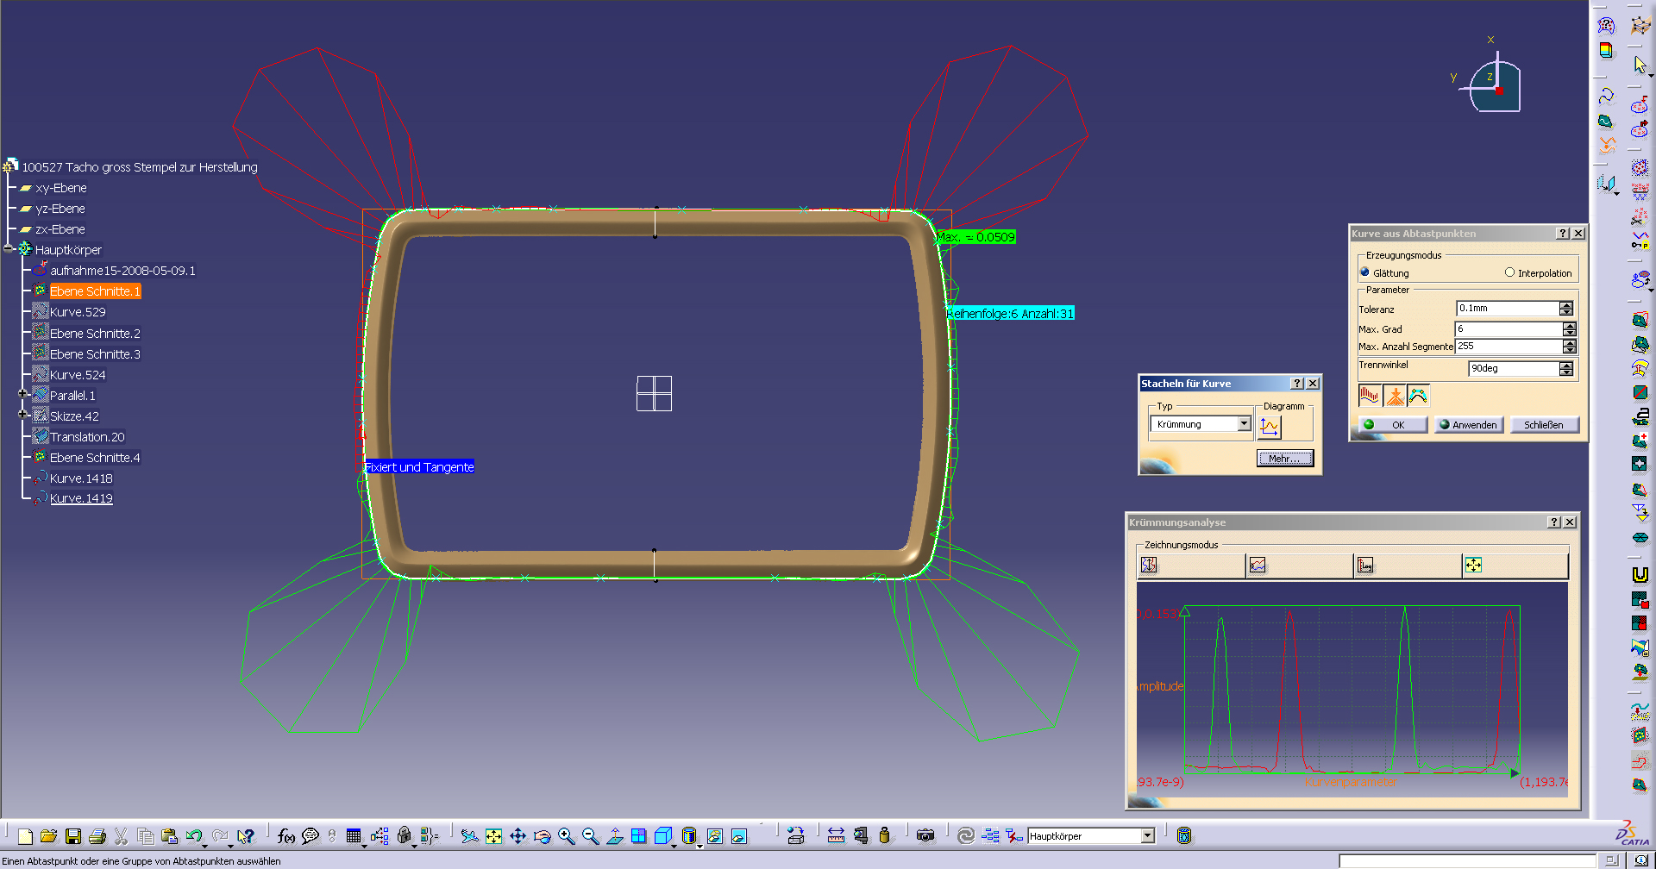This screenshot has width=1656, height=869.
Task: Zoom out with magnifier minus
Action: click(590, 836)
